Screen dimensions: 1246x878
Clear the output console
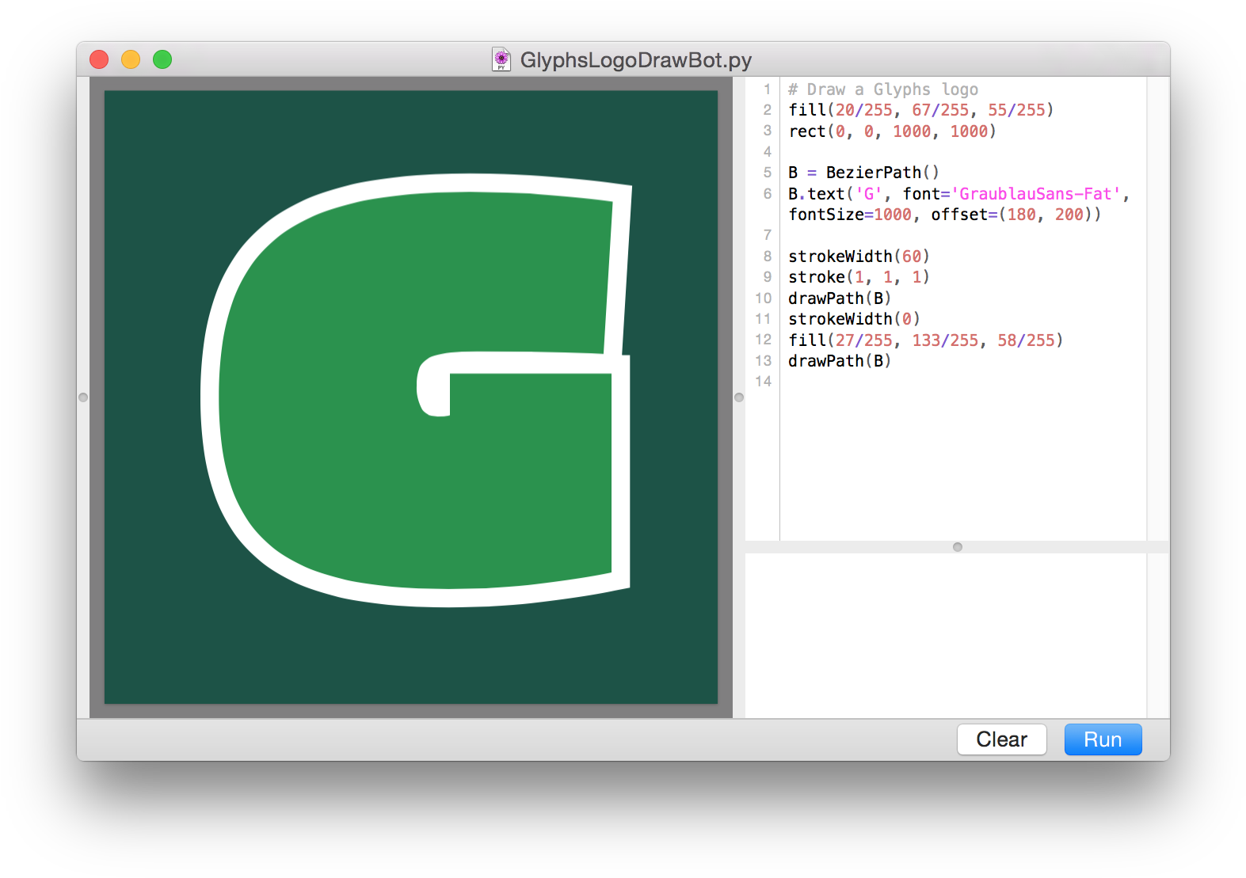pos(1001,739)
